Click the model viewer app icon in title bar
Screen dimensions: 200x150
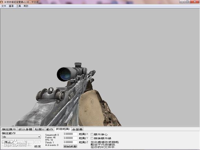1,2
